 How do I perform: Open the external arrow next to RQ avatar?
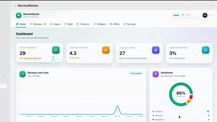(x=210, y=15)
